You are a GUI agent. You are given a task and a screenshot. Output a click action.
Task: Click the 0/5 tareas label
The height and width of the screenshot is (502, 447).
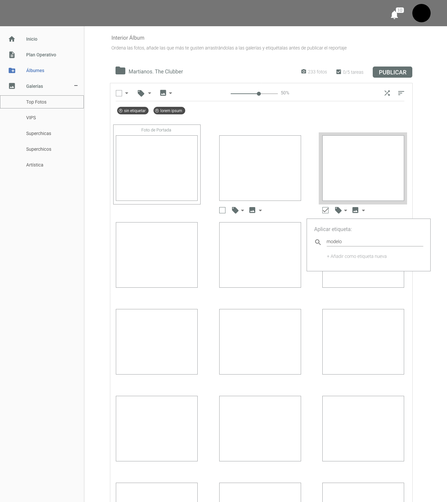pyautogui.click(x=353, y=72)
